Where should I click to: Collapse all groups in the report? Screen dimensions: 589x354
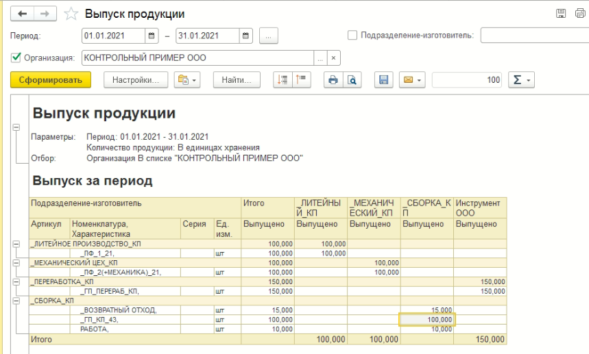click(300, 80)
